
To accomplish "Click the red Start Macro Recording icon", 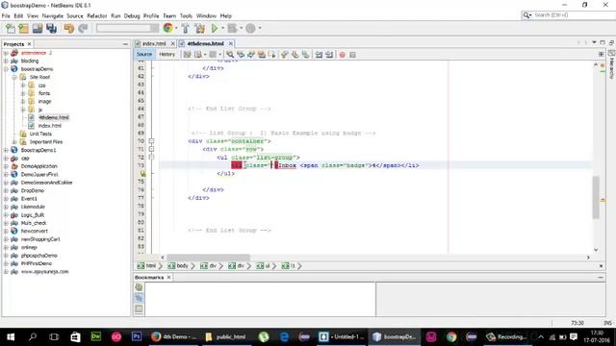I will tap(343, 55).
